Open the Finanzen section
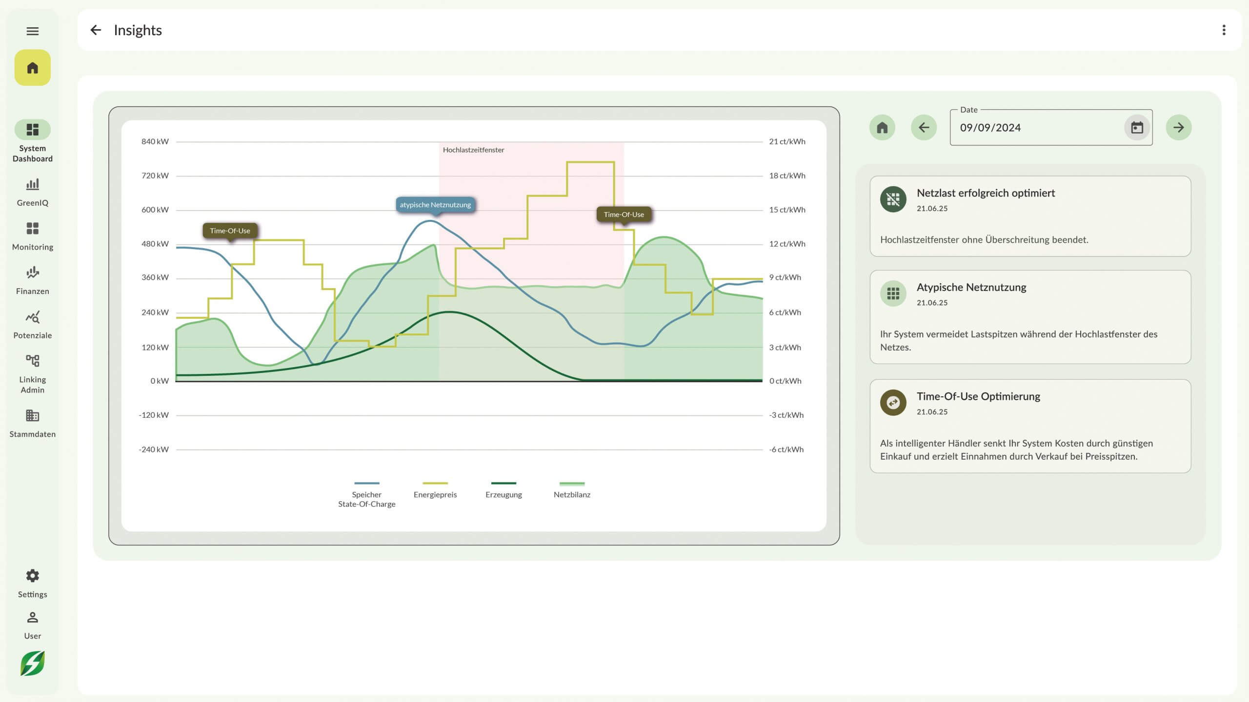 pyautogui.click(x=32, y=280)
